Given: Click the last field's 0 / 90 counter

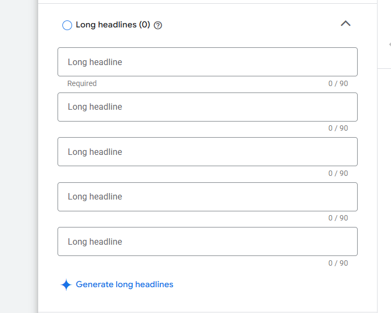Looking at the screenshot, I should (338, 263).
